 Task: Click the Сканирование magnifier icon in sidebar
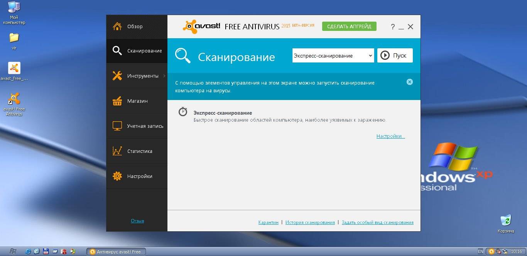point(117,51)
